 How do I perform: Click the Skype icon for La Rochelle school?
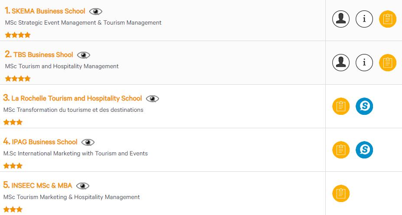point(364,106)
